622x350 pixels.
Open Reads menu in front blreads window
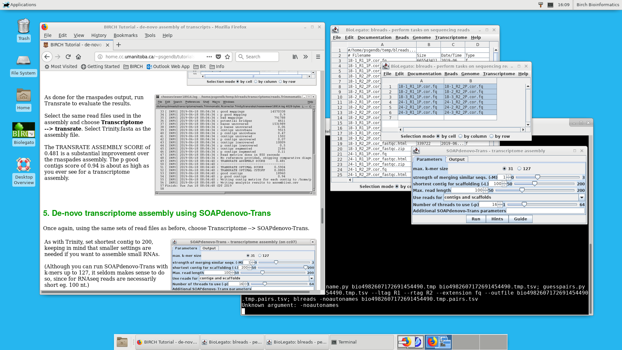point(451,74)
